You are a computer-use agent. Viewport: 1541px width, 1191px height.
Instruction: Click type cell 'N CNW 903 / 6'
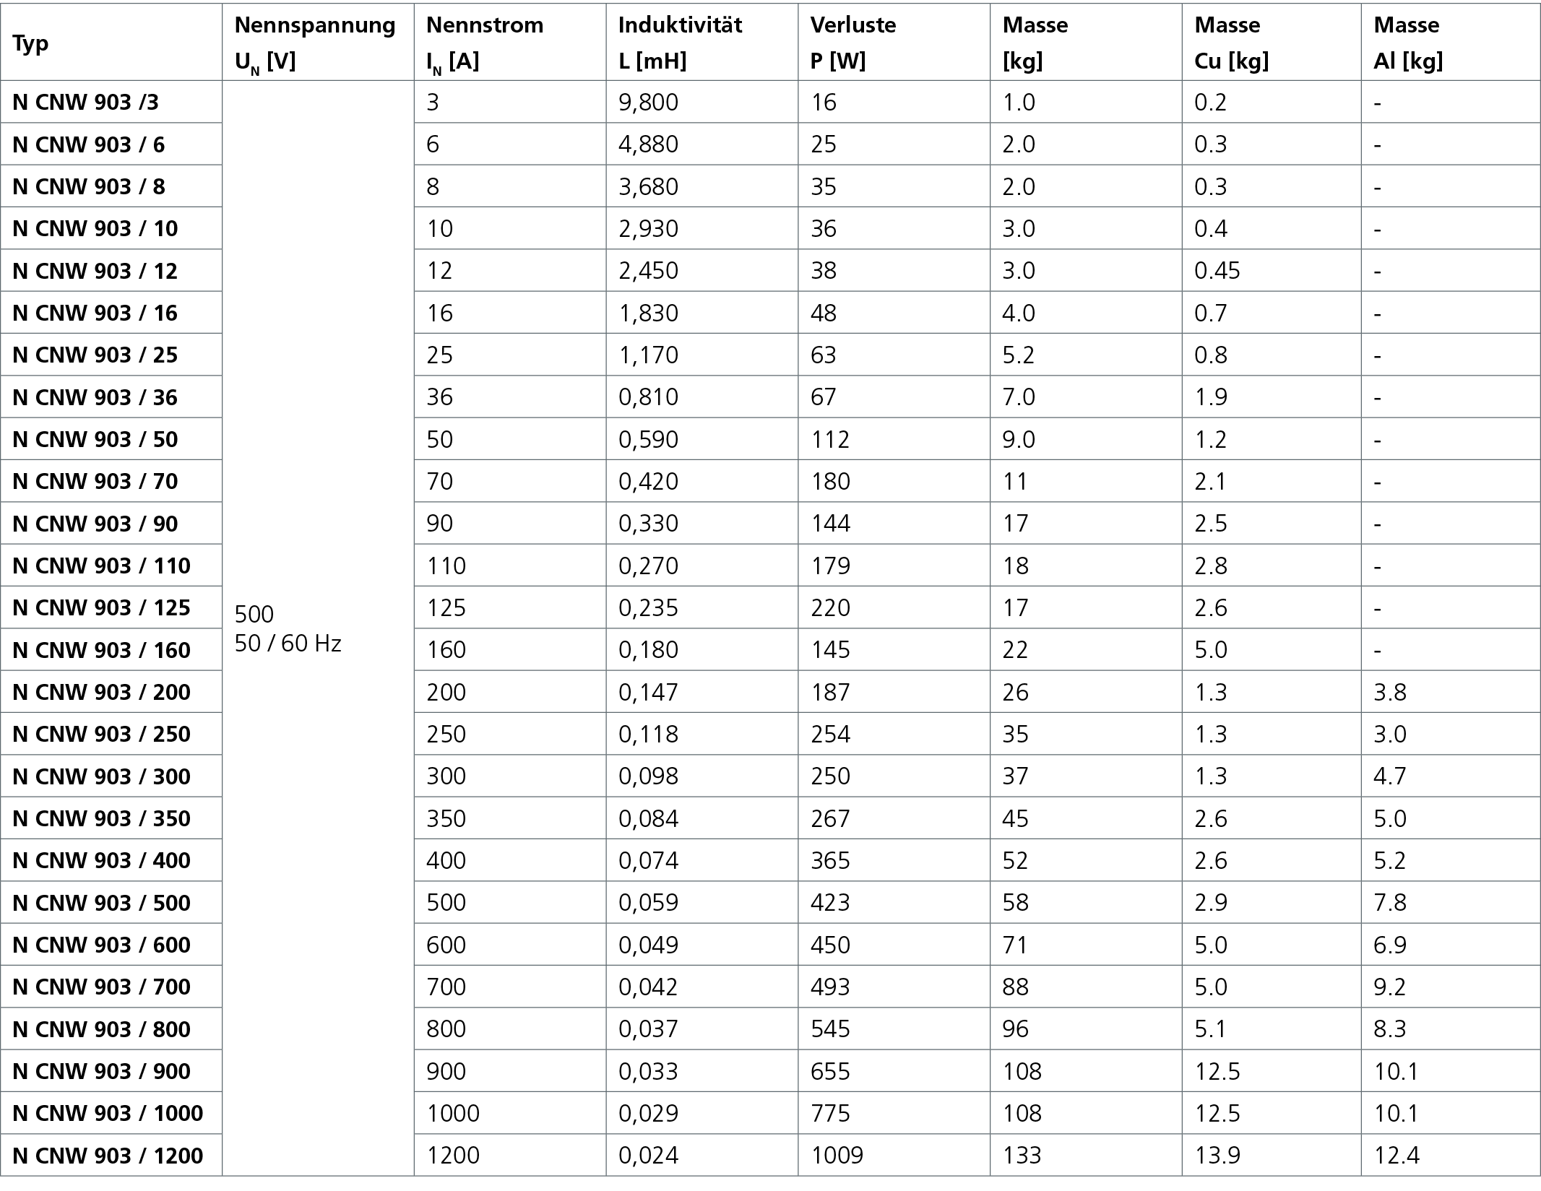[111, 144]
